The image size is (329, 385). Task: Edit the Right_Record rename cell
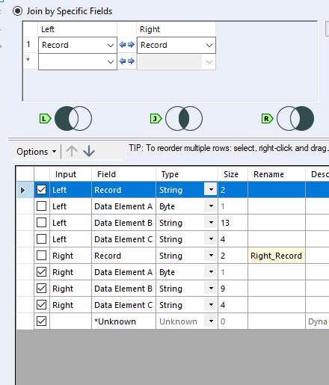pyautogui.click(x=276, y=256)
